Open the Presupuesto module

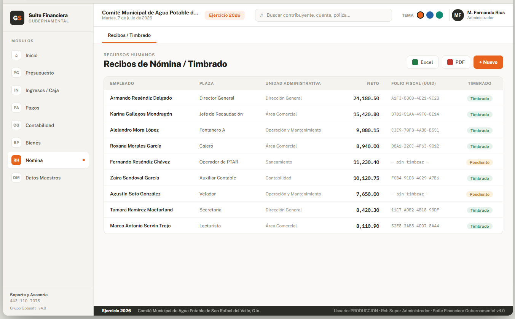48,73
